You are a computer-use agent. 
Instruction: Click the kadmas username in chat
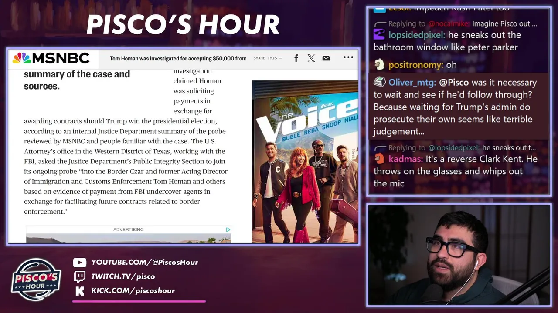click(x=406, y=159)
